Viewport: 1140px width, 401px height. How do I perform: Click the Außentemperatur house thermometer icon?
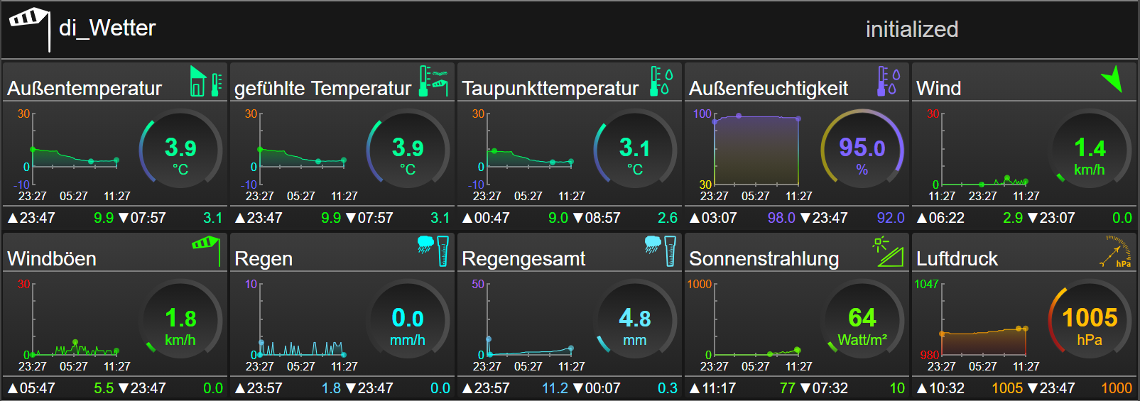pyautogui.click(x=206, y=81)
